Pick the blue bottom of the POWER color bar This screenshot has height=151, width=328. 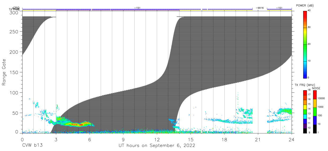[305, 75]
